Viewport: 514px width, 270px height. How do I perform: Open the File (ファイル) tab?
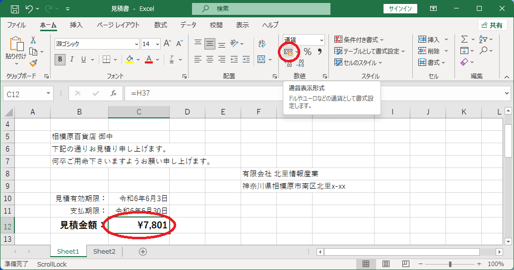pyautogui.click(x=16, y=25)
